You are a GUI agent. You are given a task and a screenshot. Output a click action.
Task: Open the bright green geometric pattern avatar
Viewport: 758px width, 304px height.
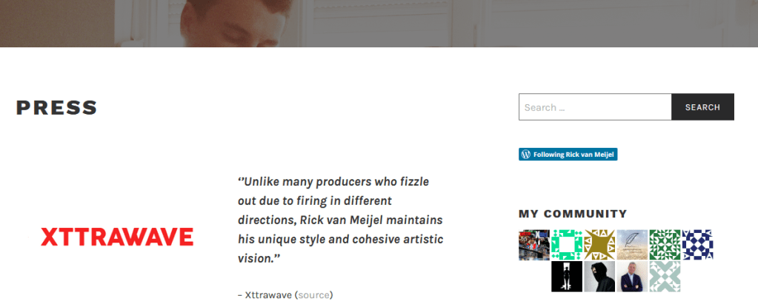coord(567,245)
